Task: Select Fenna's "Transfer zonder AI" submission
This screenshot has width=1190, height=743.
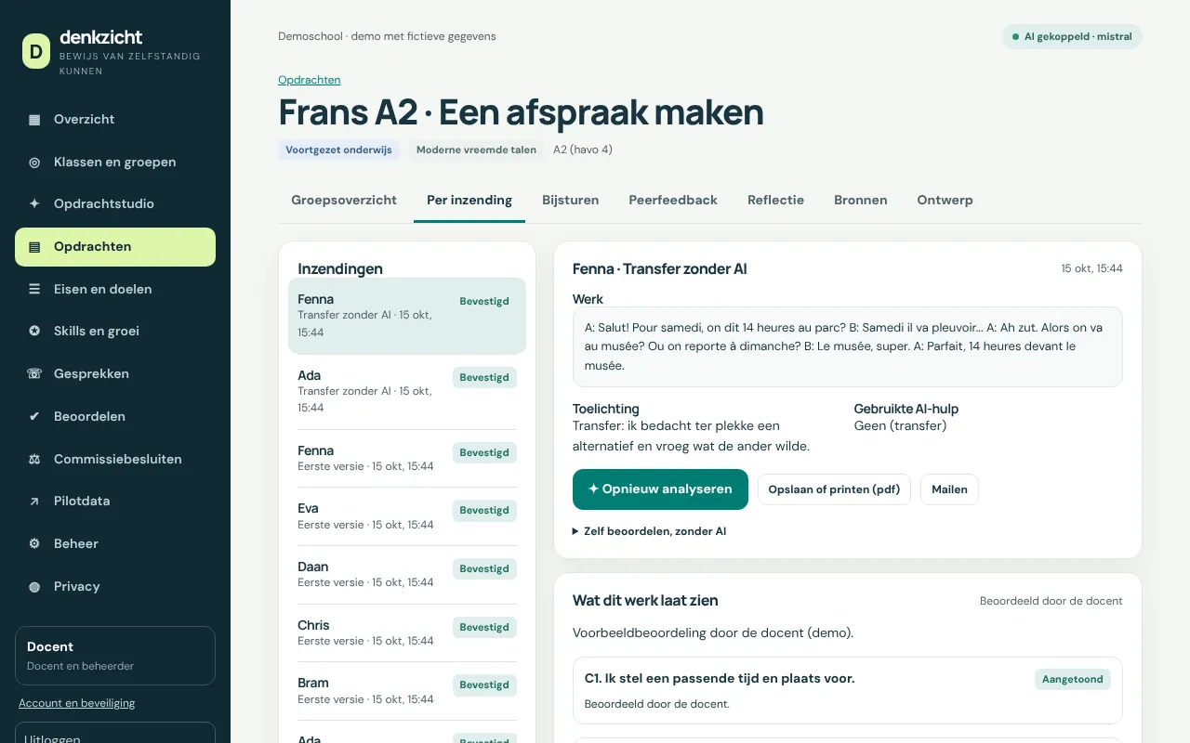Action: [x=407, y=316]
